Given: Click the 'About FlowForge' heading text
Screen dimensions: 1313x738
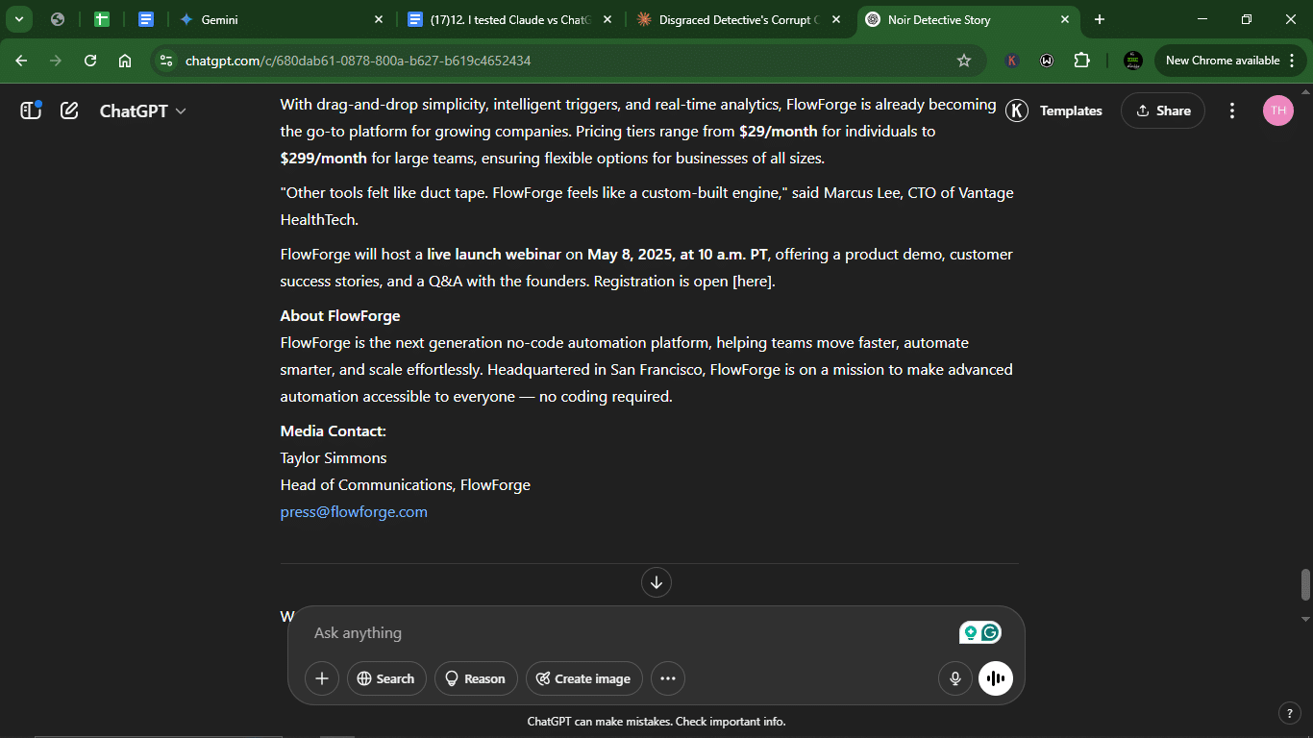Looking at the screenshot, I should (340, 316).
